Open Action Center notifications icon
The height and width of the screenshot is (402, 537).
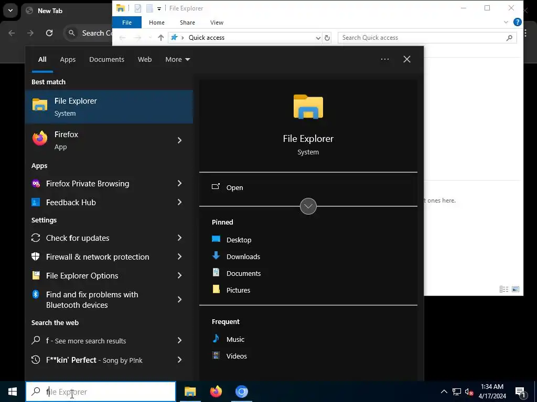point(520,392)
